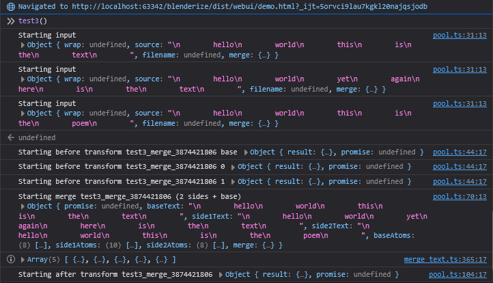Expand the Object in 'Starting after transform' line

pyautogui.click(x=221, y=275)
